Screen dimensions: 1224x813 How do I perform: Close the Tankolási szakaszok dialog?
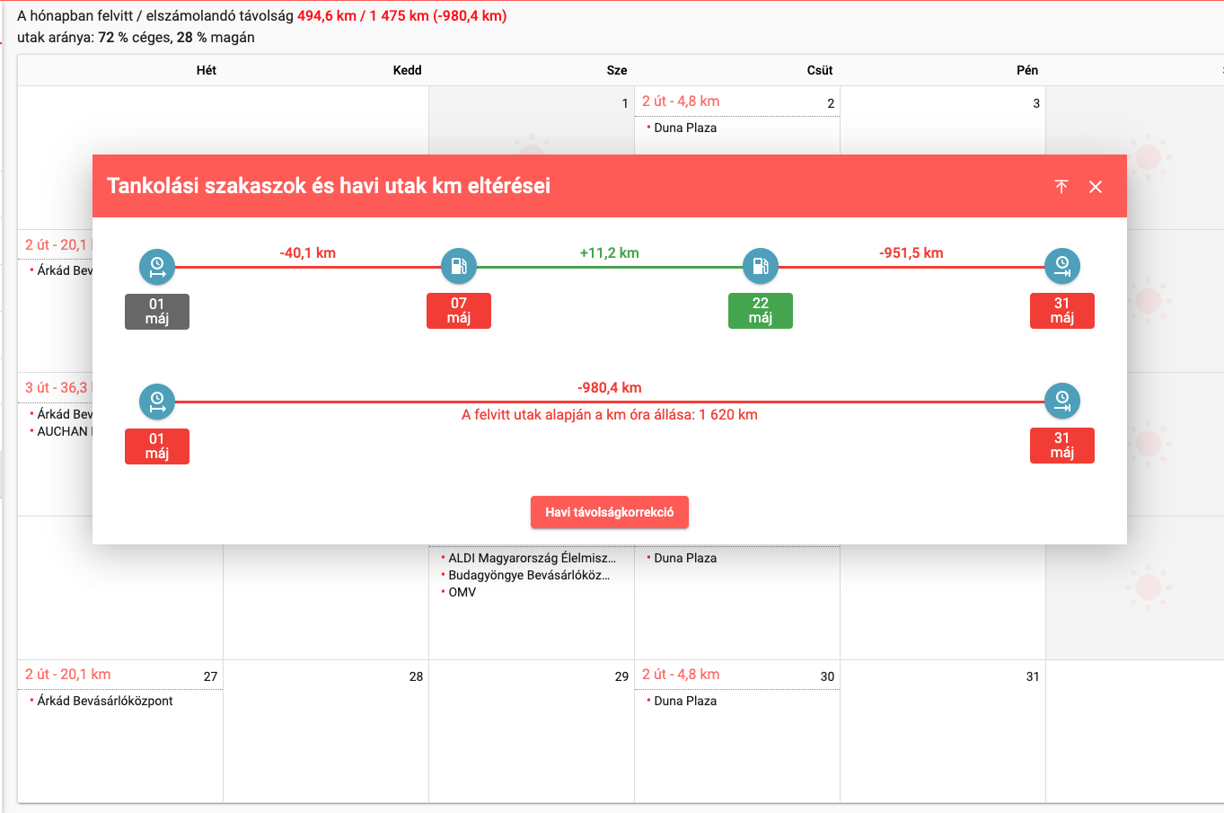pos(1096,187)
